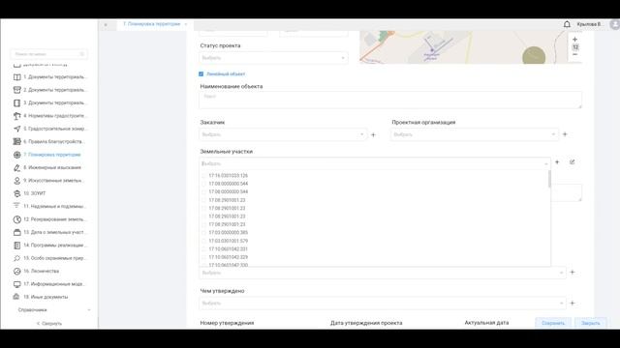Zoom in on the map with plus
This screenshot has width=620, height=348.
pos(574,40)
